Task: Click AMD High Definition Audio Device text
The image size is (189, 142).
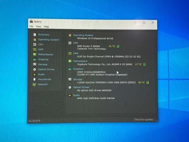Action: click(x=96, y=98)
